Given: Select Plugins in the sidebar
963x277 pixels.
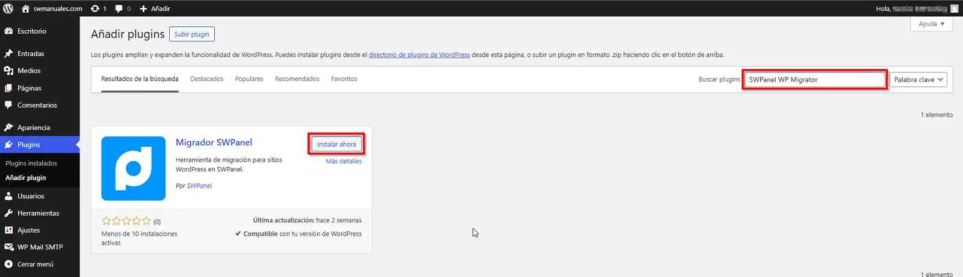Looking at the screenshot, I should click(x=40, y=145).
